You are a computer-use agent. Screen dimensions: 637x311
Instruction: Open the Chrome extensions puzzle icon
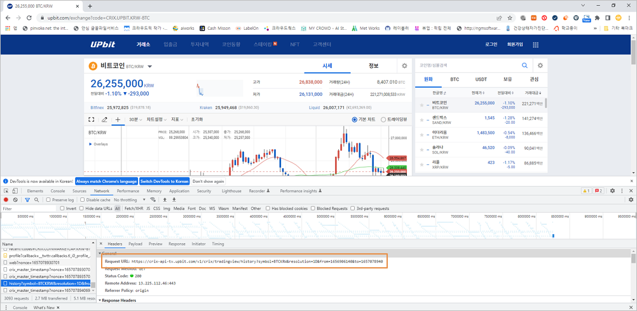coord(597,18)
